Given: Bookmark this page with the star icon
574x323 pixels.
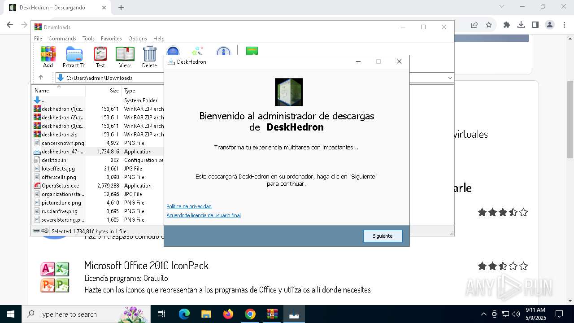Looking at the screenshot, I should click(x=489, y=25).
